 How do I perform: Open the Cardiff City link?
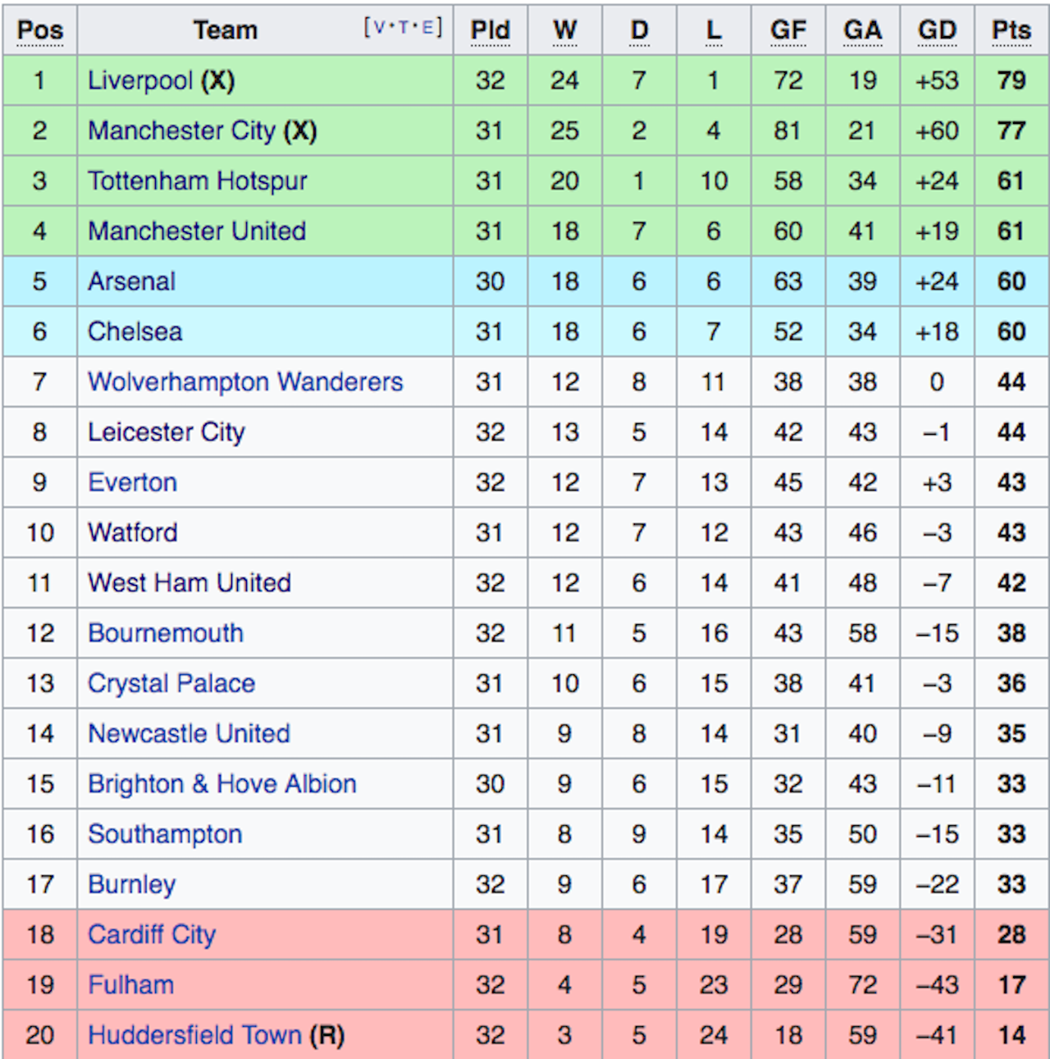152,934
